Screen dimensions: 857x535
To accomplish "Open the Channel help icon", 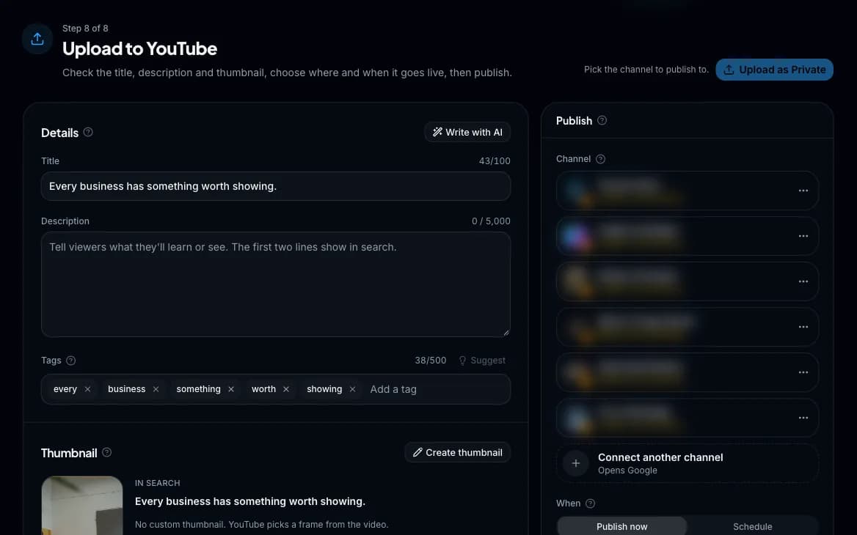I will pyautogui.click(x=600, y=159).
